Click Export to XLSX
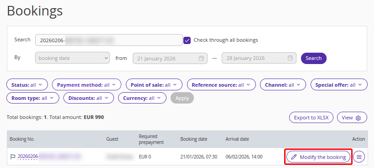Screen dimensions: 374x168 (311, 118)
